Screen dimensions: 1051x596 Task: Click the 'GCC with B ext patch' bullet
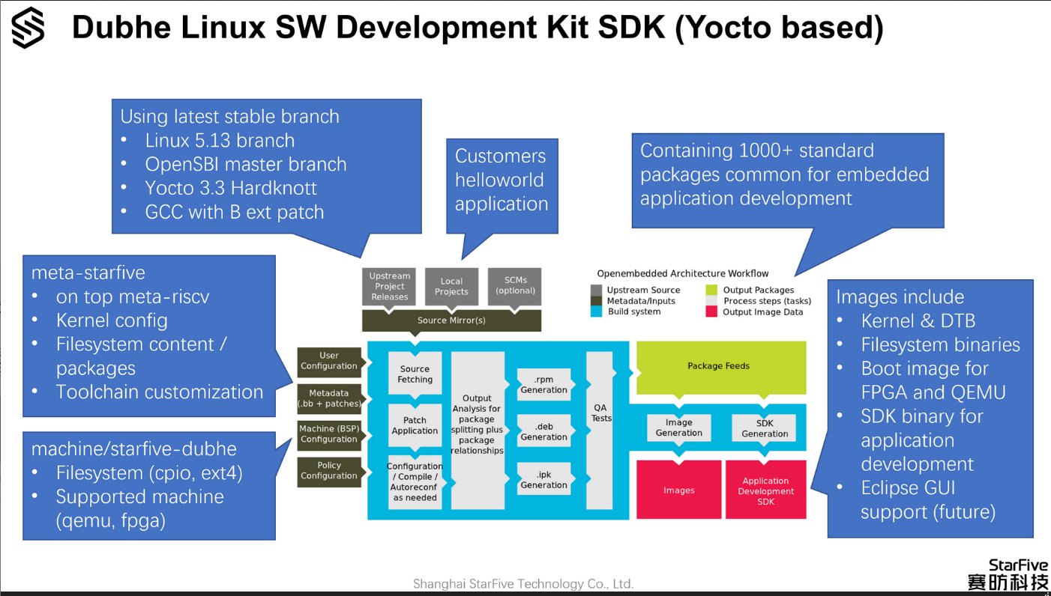[x=234, y=212]
